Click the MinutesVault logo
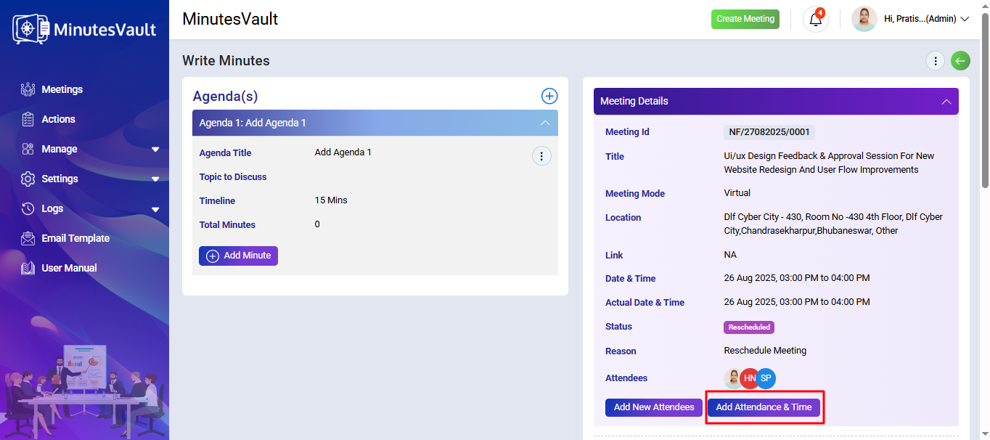The width and height of the screenshot is (990, 440). (x=84, y=29)
